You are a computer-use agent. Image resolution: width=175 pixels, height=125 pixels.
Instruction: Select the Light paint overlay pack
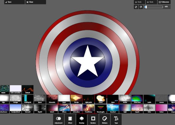pyautogui.click(x=89, y=99)
